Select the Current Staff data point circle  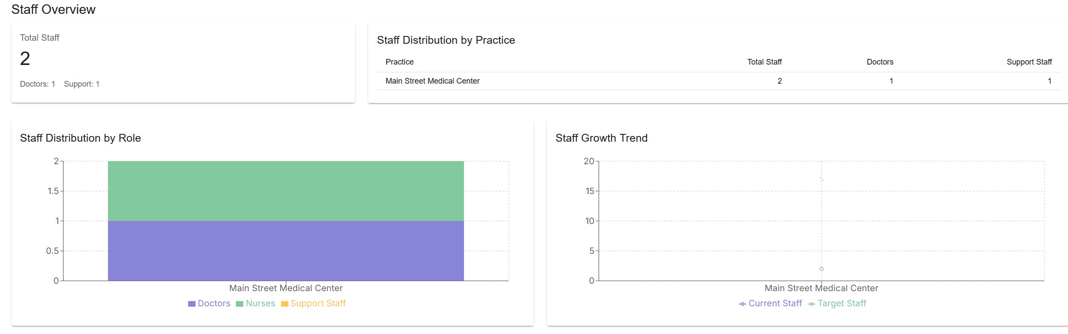pyautogui.click(x=821, y=269)
